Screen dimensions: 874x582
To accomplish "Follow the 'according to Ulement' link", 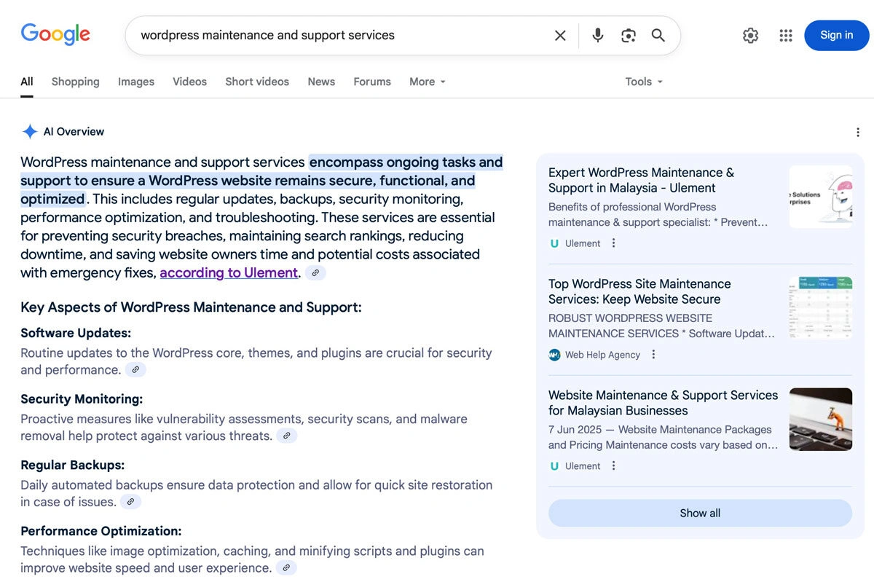I will [x=229, y=272].
